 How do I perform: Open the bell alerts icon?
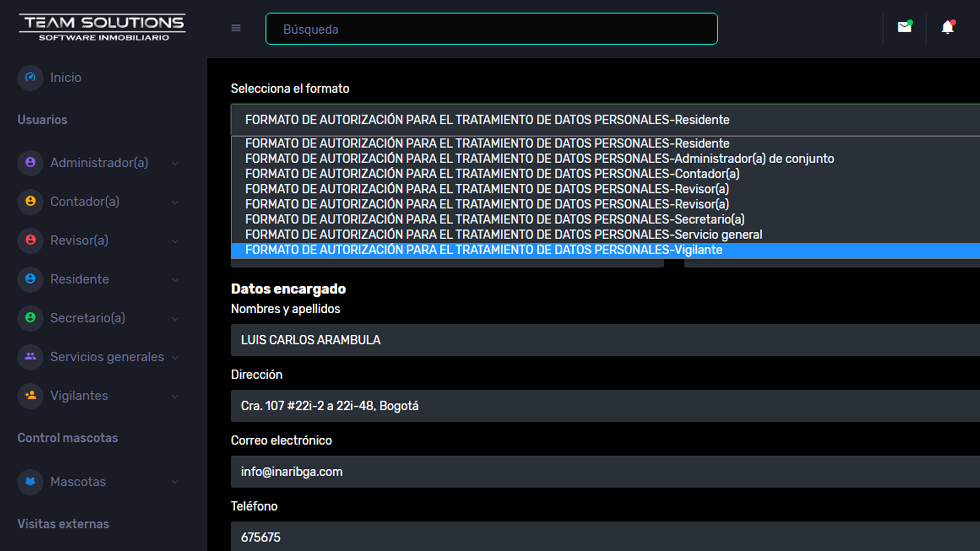point(948,27)
